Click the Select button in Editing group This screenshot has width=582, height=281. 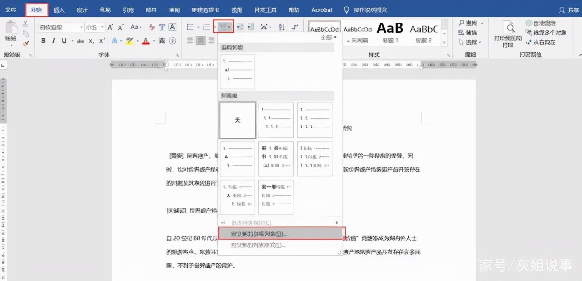tap(469, 42)
